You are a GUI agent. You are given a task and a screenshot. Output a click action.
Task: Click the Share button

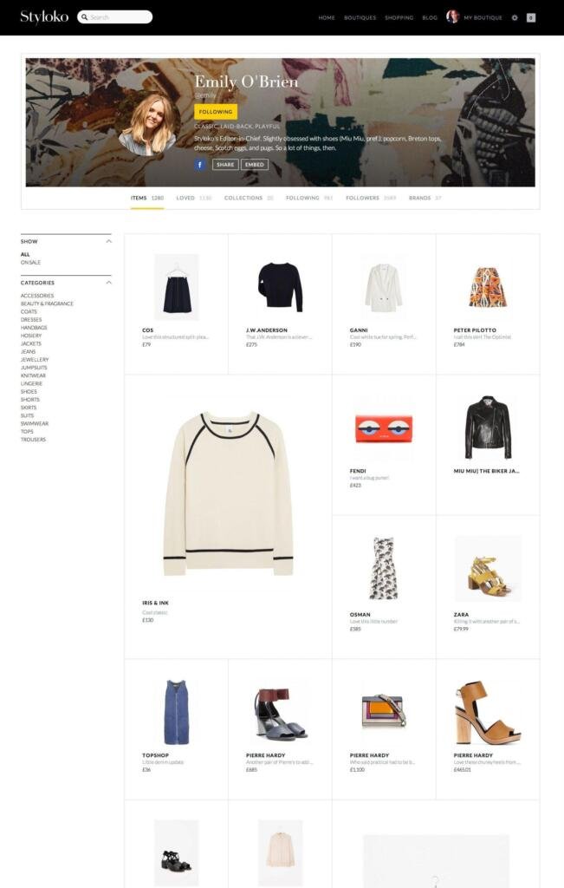225,165
